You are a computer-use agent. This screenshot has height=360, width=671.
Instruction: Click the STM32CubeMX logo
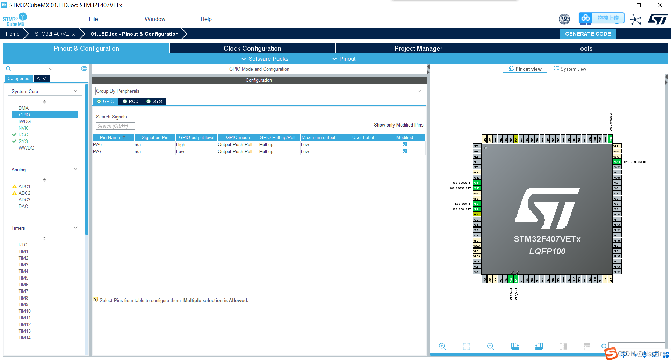tap(15, 20)
